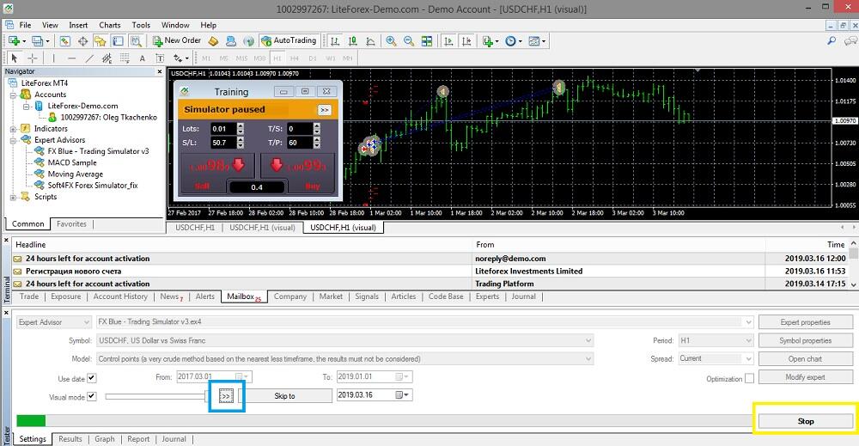Select the crosshair tool
The image size is (859, 446).
(33, 58)
